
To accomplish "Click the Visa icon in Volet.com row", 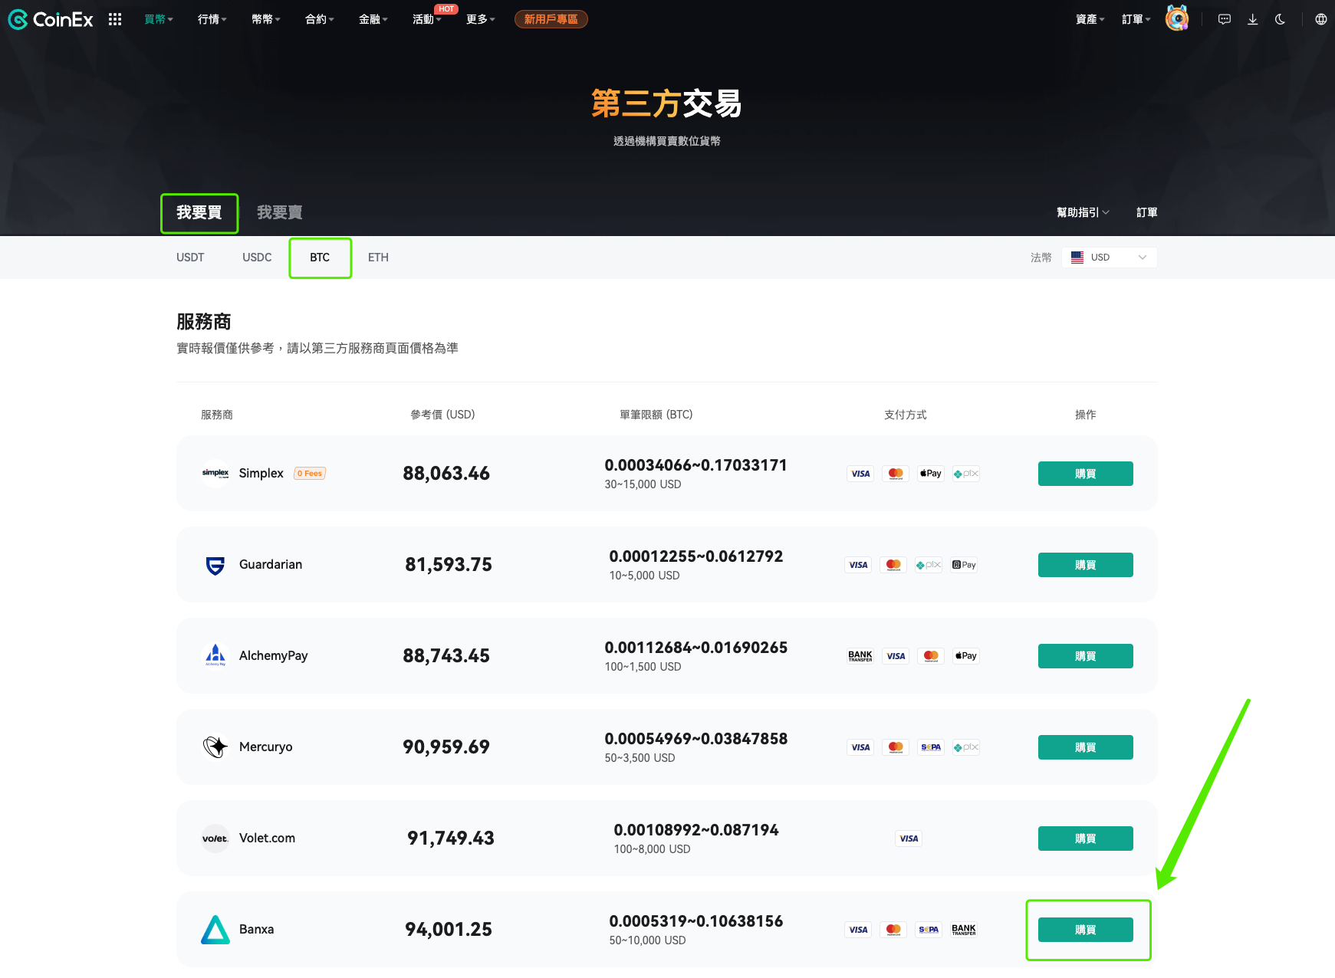I will point(909,839).
